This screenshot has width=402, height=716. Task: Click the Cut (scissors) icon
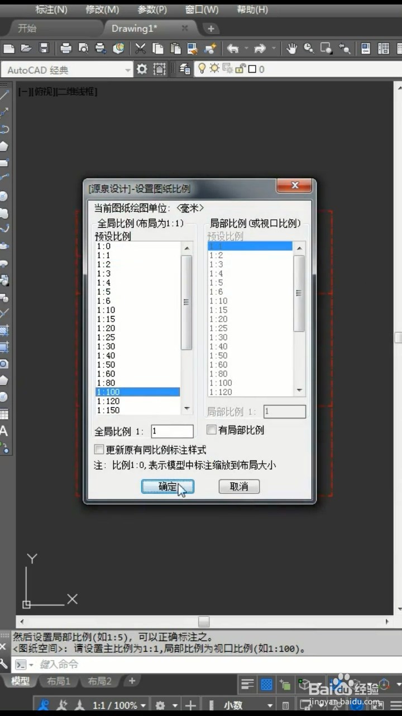(140, 49)
